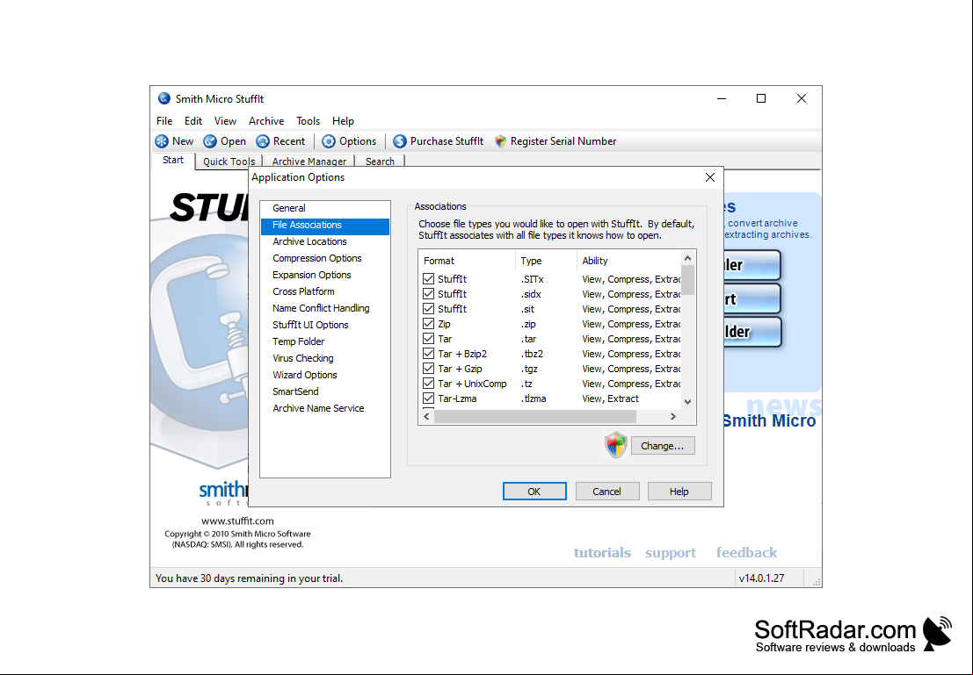Switch to the Archive Manager tab
The width and height of the screenshot is (973, 675).
point(309,162)
